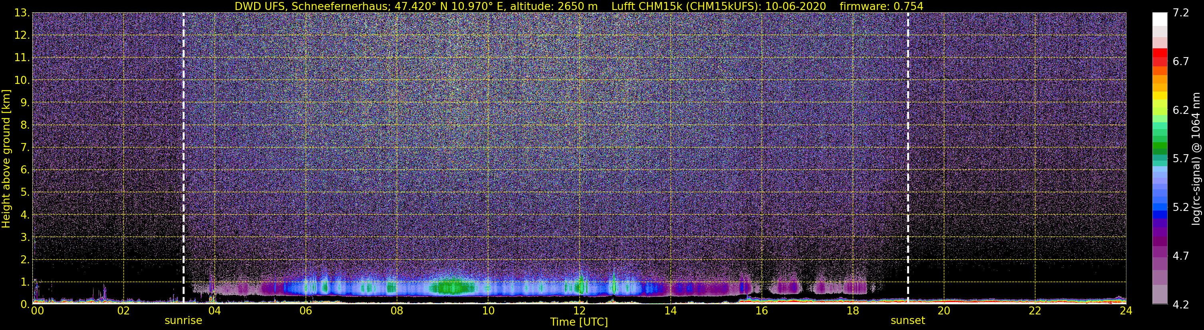Click the time axis tick '10' below the plot
The image size is (1204, 330).
tap(488, 311)
